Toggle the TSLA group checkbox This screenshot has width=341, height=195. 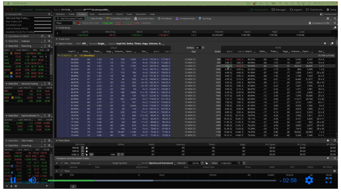coord(62,171)
